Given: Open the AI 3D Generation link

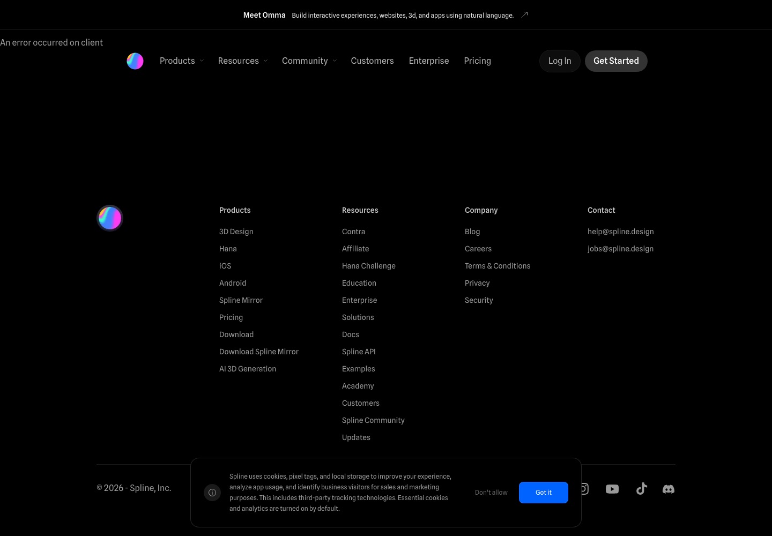Looking at the screenshot, I should (x=248, y=369).
